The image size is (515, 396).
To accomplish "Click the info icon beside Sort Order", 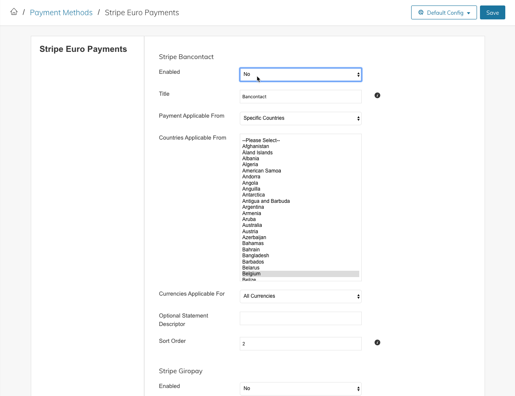I will coord(377,342).
